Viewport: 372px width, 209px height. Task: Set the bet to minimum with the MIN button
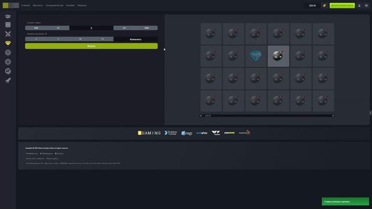point(36,28)
